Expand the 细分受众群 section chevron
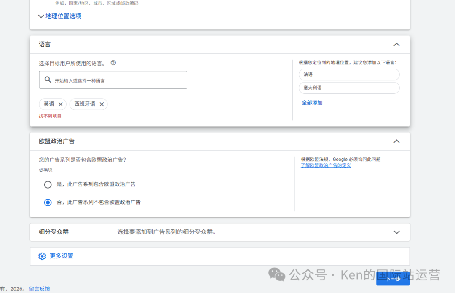The height and width of the screenshot is (293, 455). click(396, 232)
